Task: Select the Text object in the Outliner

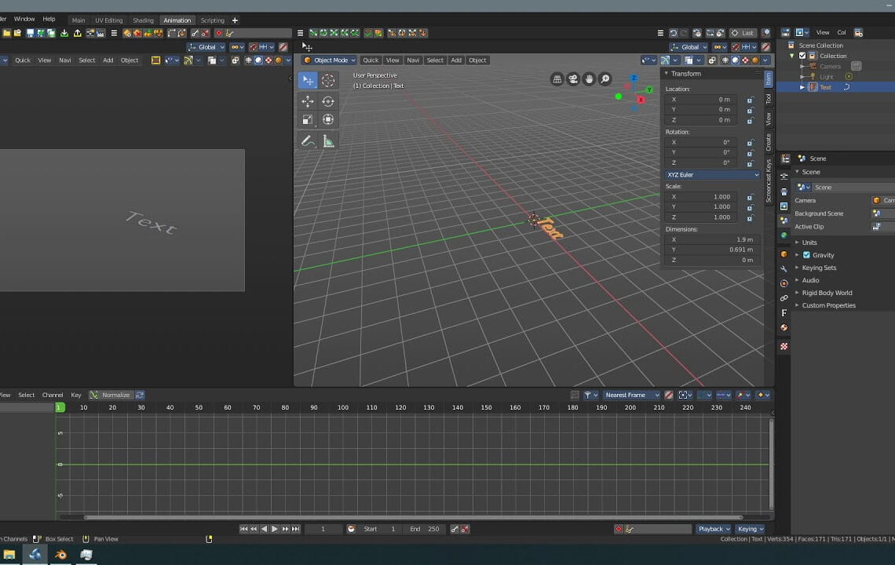Action: click(x=826, y=87)
